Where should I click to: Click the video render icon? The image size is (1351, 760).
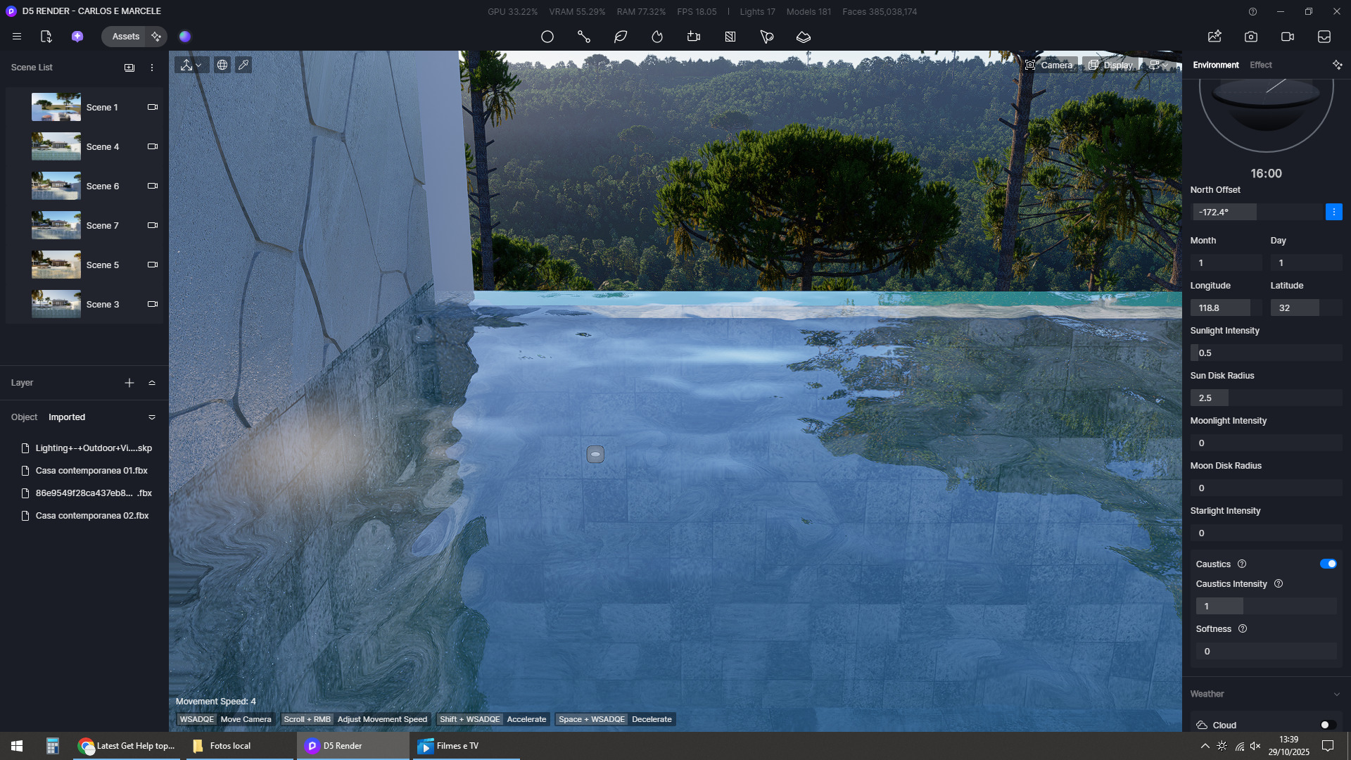click(x=1288, y=37)
